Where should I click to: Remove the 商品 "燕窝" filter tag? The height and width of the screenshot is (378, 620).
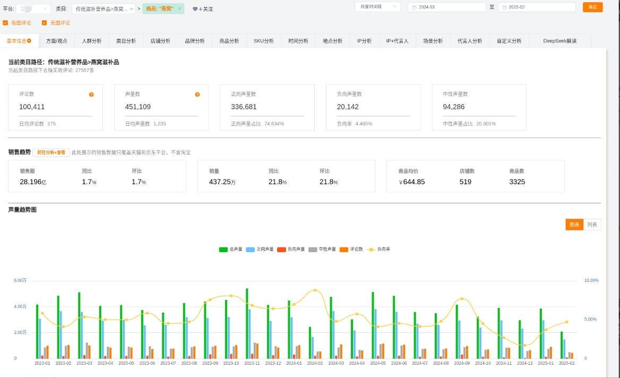(x=179, y=8)
